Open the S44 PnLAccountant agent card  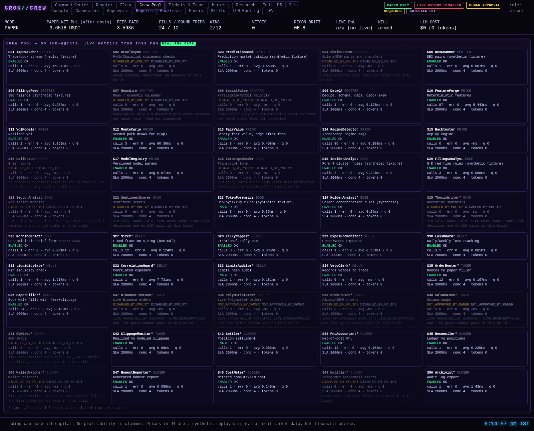coord(371,348)
